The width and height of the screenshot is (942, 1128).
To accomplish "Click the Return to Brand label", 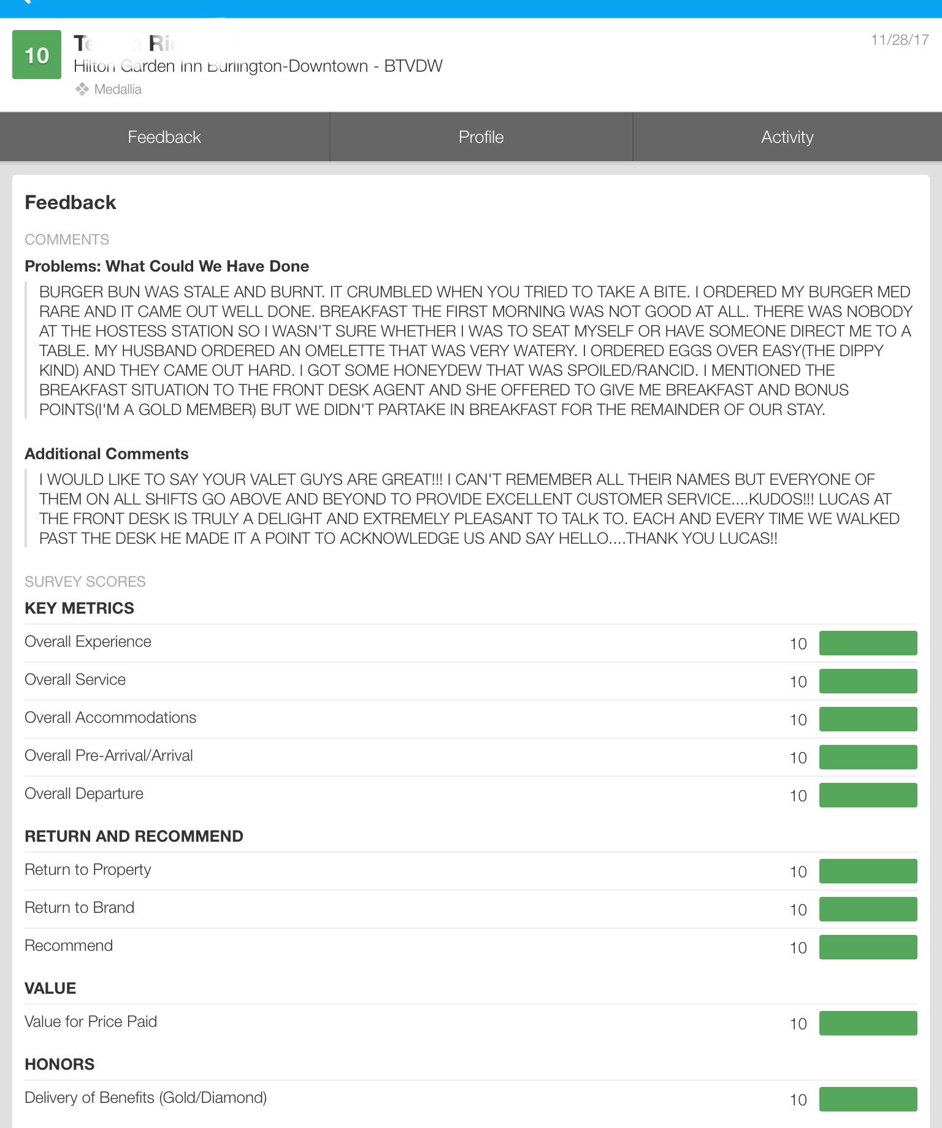I will click(x=79, y=908).
